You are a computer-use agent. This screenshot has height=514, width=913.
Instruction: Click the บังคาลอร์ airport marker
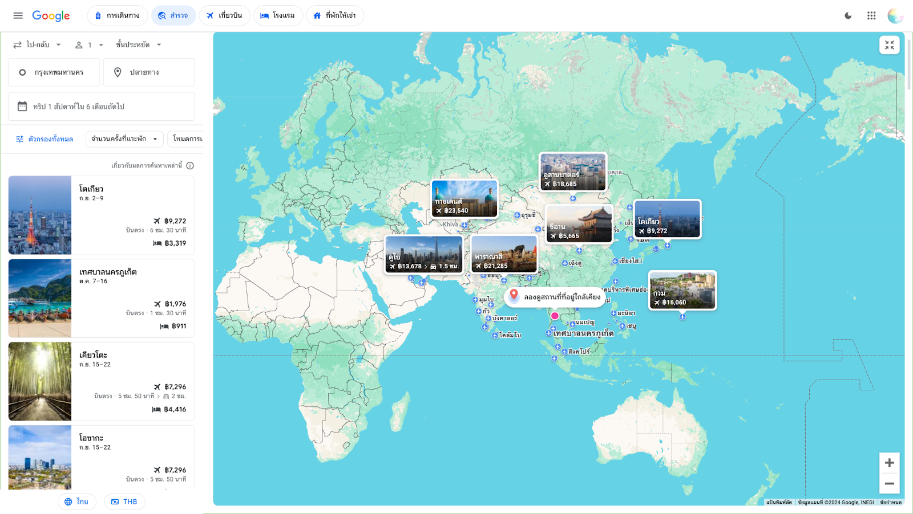pyautogui.click(x=488, y=319)
